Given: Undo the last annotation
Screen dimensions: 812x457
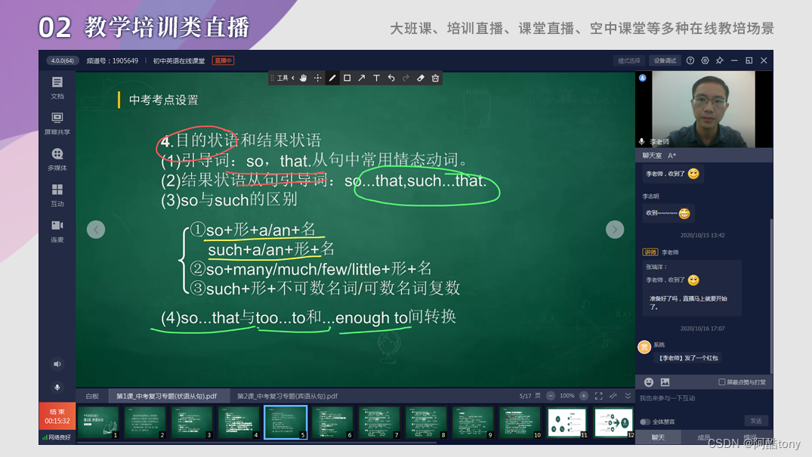Looking at the screenshot, I should point(391,79).
